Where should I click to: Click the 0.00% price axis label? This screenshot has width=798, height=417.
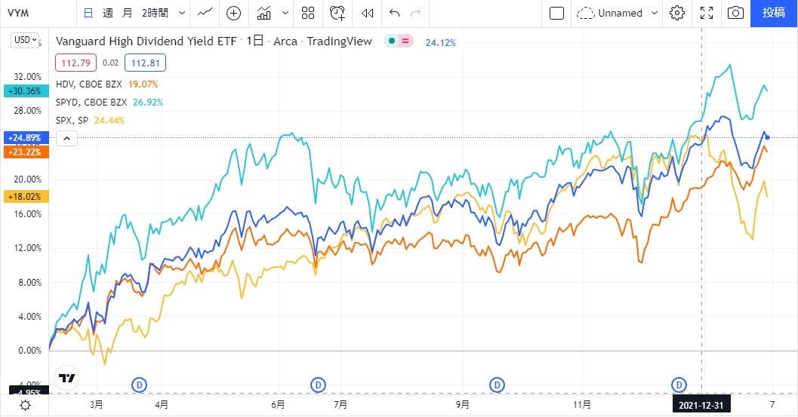29,351
